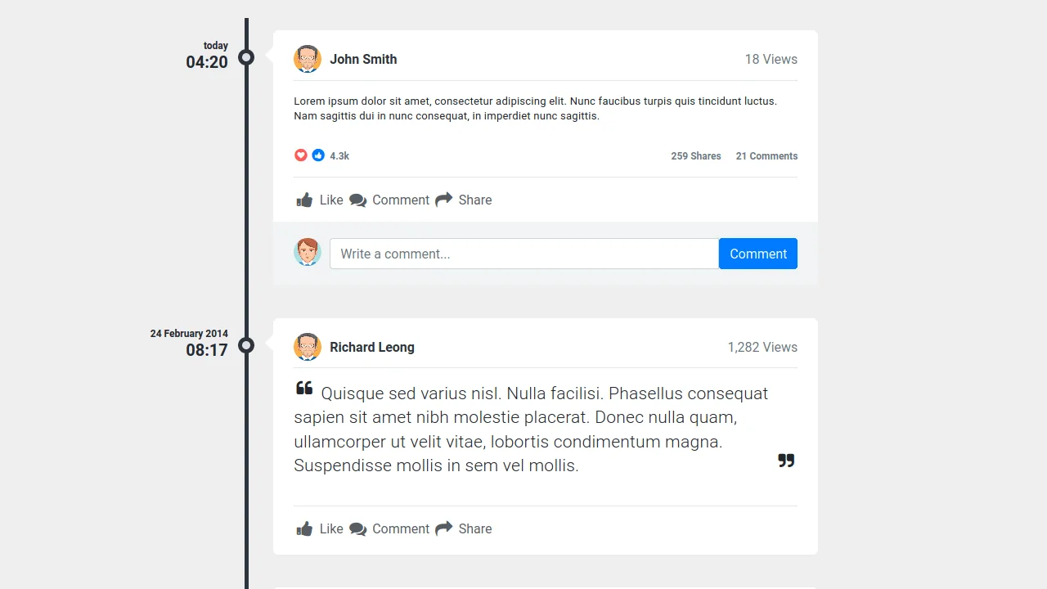Click the Share arrow icon on Richard Leong's post
The height and width of the screenshot is (589, 1047).
coord(444,528)
